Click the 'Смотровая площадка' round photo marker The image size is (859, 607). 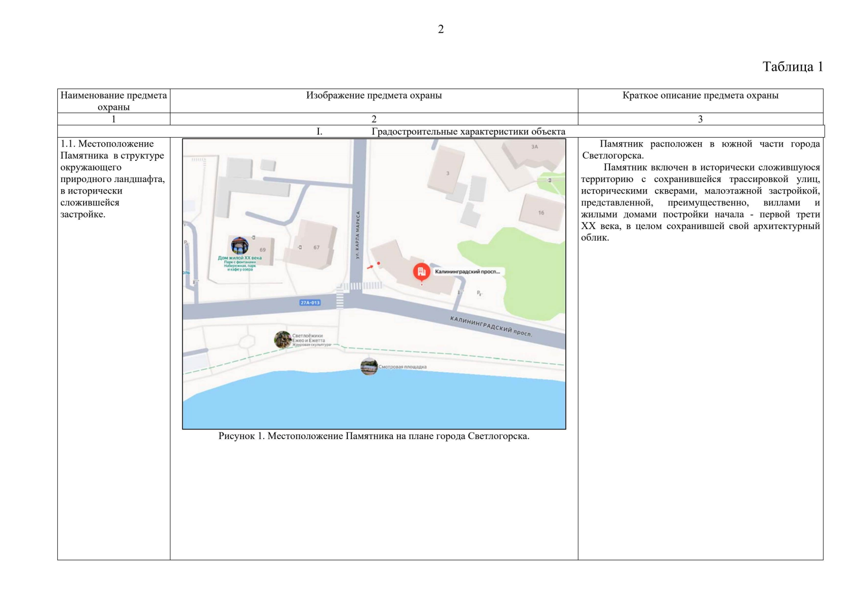[x=369, y=366]
